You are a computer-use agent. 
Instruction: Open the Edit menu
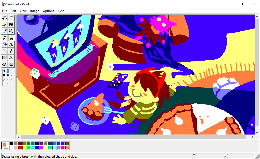13,11
